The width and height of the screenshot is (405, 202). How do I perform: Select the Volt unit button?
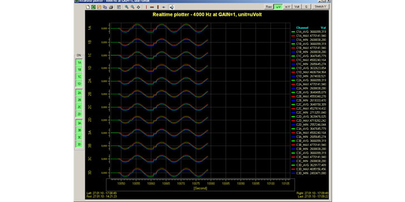[297, 7]
